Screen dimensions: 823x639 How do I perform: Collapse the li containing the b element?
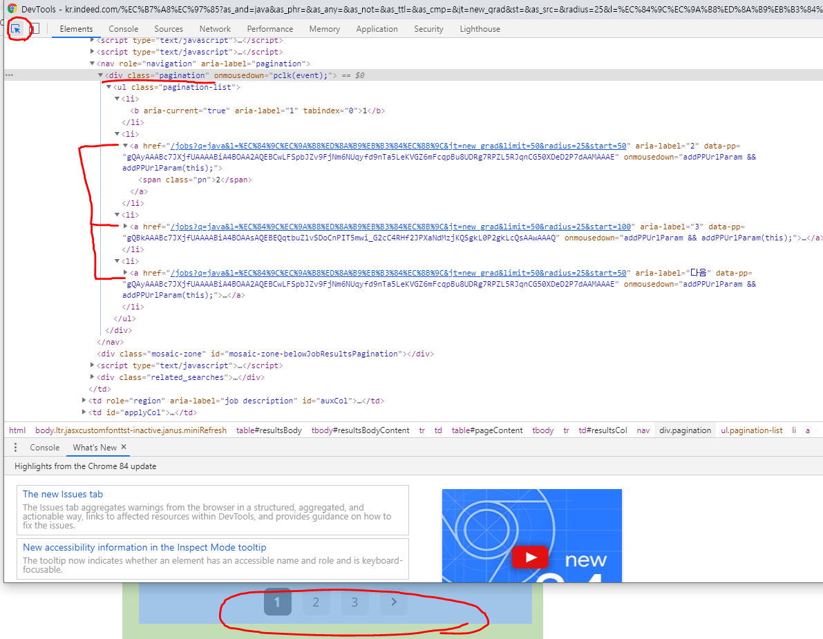point(117,99)
